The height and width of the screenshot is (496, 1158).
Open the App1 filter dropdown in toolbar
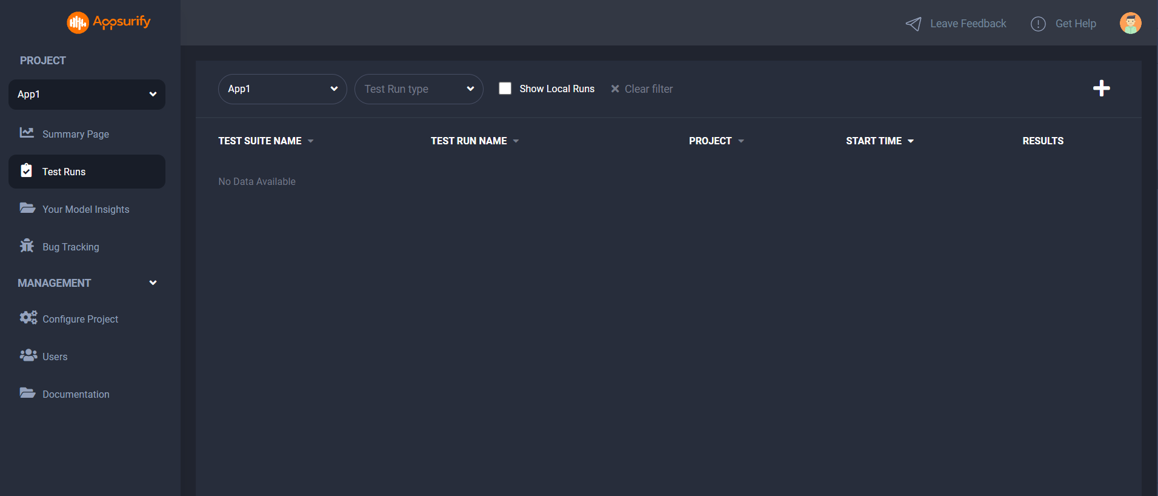pos(282,89)
